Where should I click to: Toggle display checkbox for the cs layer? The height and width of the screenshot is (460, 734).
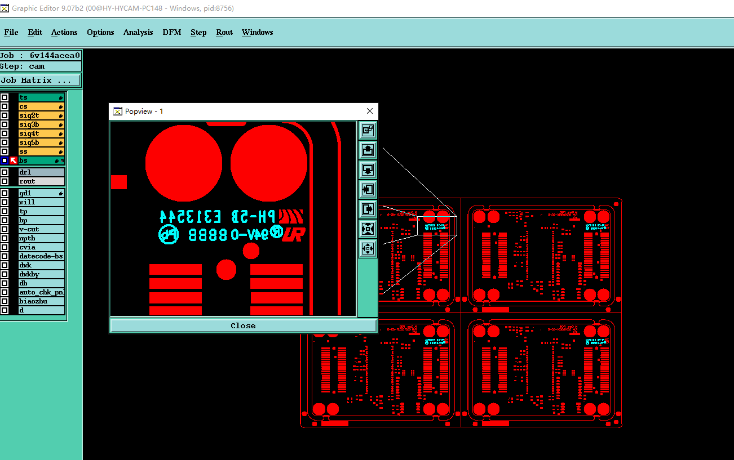(5, 106)
